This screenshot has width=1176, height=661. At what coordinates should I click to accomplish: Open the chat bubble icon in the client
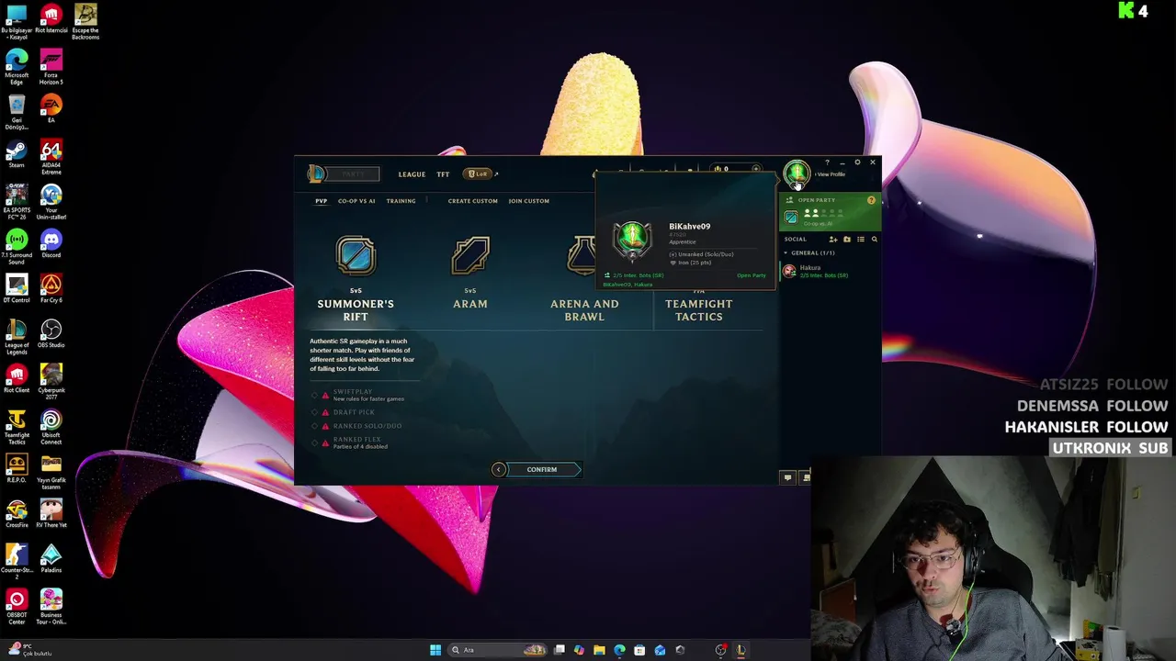(787, 477)
